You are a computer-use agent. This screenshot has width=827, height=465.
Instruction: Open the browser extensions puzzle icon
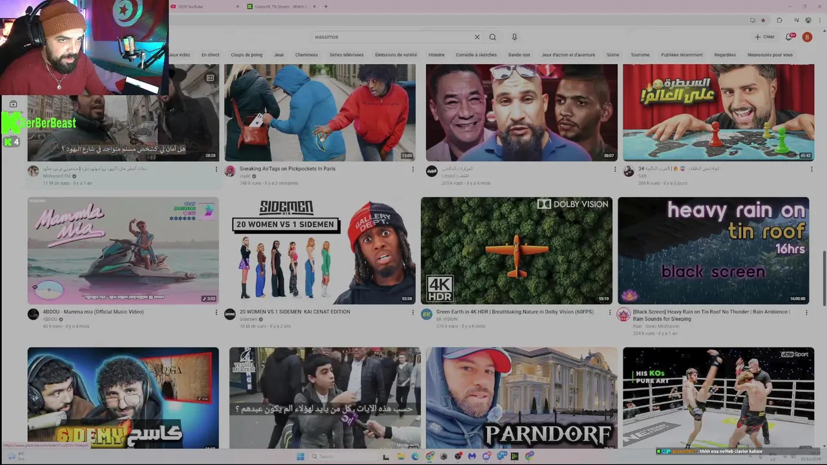[x=779, y=20]
